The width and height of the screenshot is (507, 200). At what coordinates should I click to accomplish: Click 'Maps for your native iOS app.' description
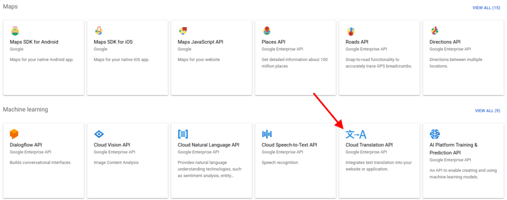tap(122, 59)
